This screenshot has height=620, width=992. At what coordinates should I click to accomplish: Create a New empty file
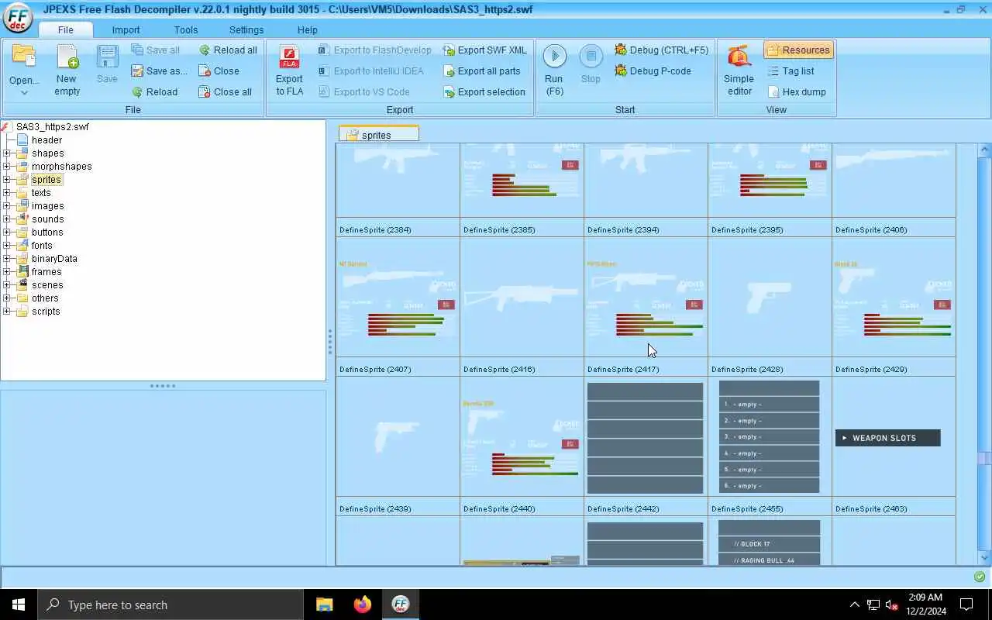[x=67, y=70]
